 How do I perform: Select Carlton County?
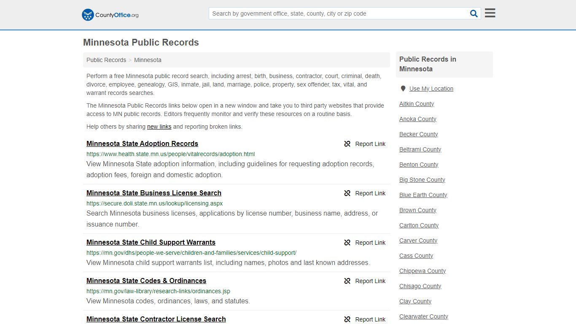419,225
